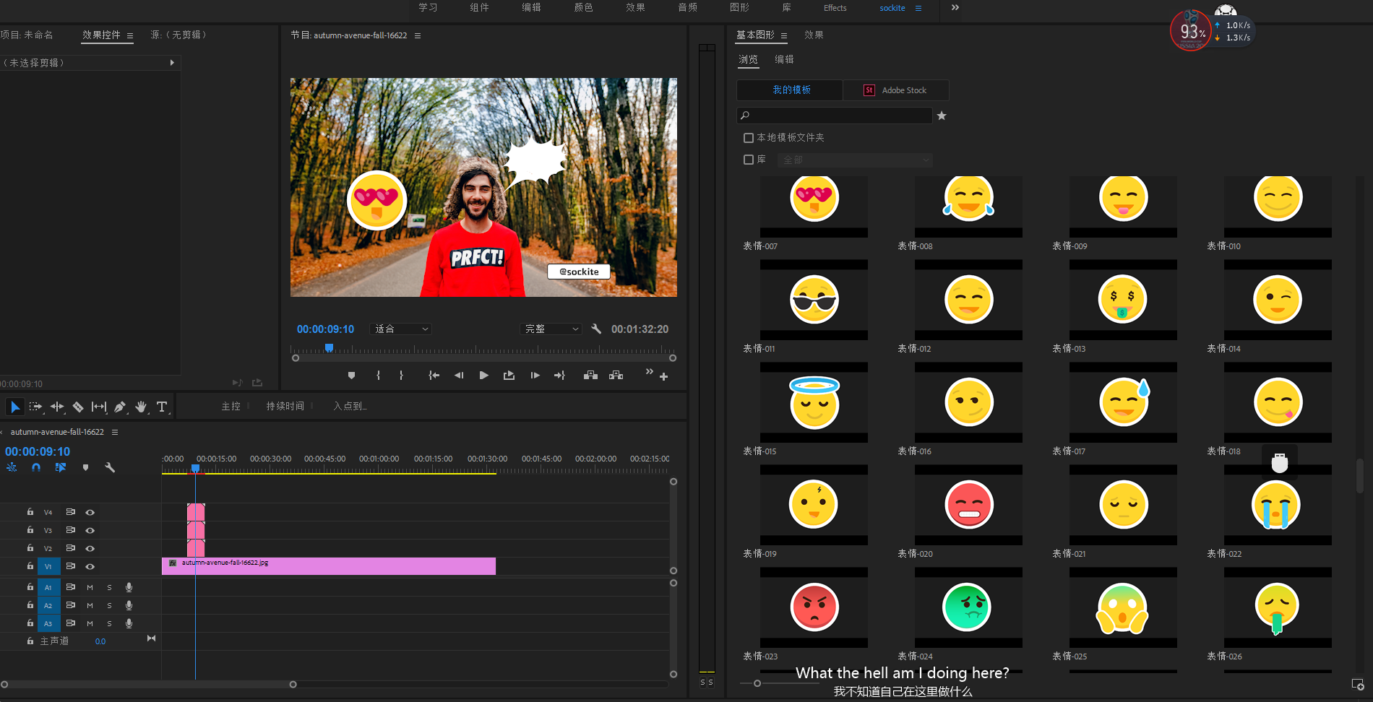Toggle nest-sequence insert mode in timeline
The height and width of the screenshot is (702, 1373).
(12, 467)
